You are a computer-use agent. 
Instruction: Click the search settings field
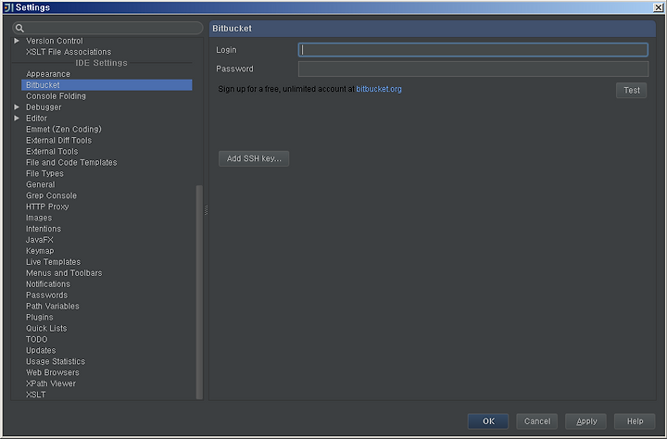pyautogui.click(x=107, y=28)
